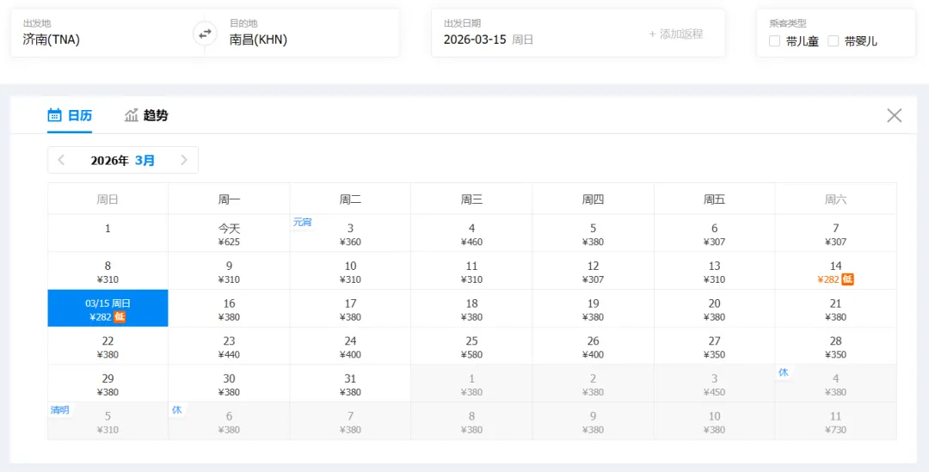Switch to the 日历 tab

(x=70, y=115)
